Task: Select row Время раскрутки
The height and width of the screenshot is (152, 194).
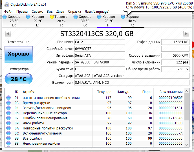Action: pos(94,103)
